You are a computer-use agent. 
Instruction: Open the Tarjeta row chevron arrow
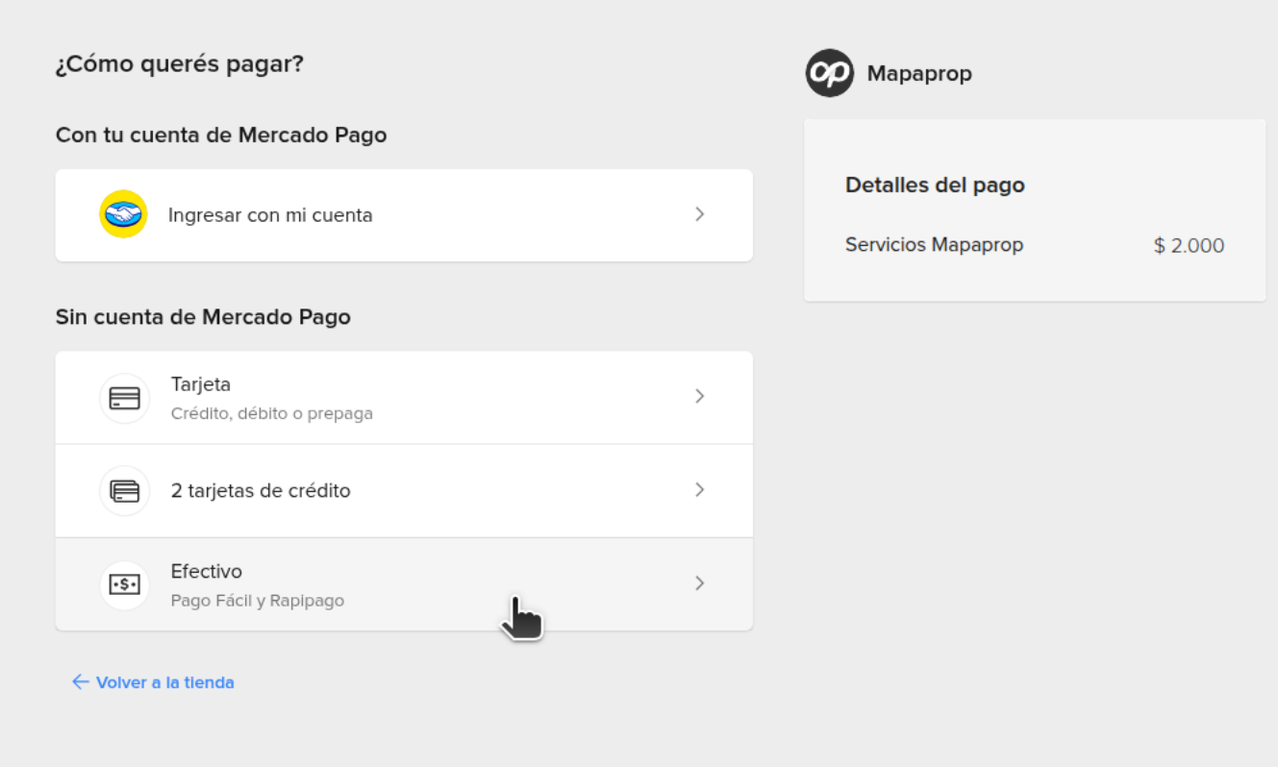pyautogui.click(x=700, y=396)
